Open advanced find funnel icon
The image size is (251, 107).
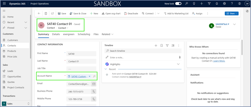(209, 4)
